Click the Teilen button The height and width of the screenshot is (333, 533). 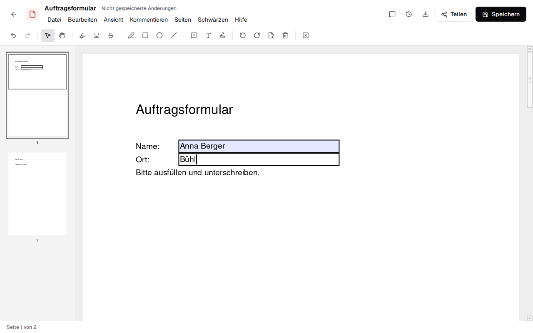point(454,14)
